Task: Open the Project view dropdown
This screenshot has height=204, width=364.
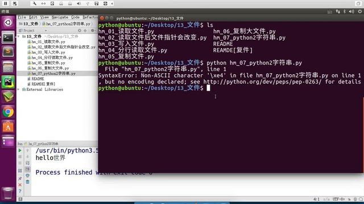Action: click(x=45, y=31)
